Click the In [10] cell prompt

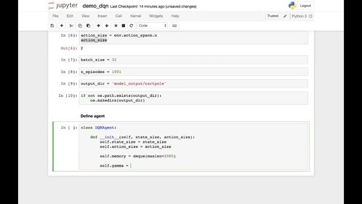(68, 96)
